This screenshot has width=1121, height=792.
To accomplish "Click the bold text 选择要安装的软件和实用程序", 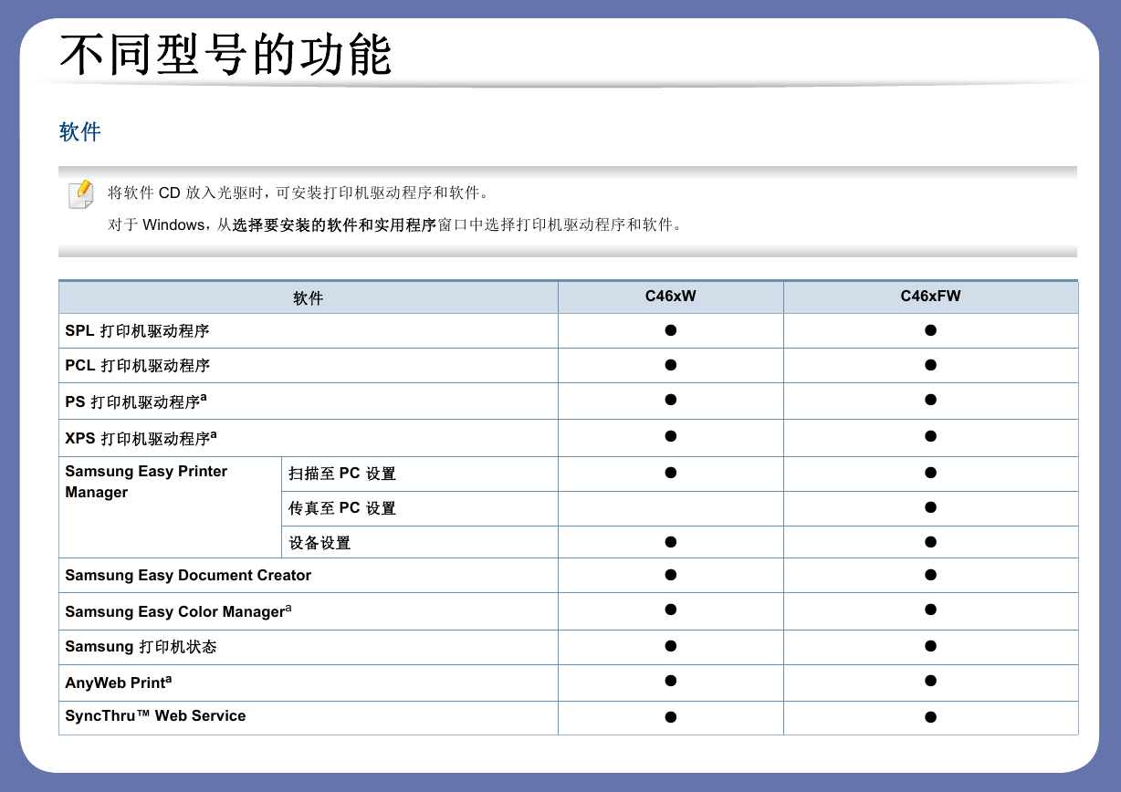I will [334, 224].
